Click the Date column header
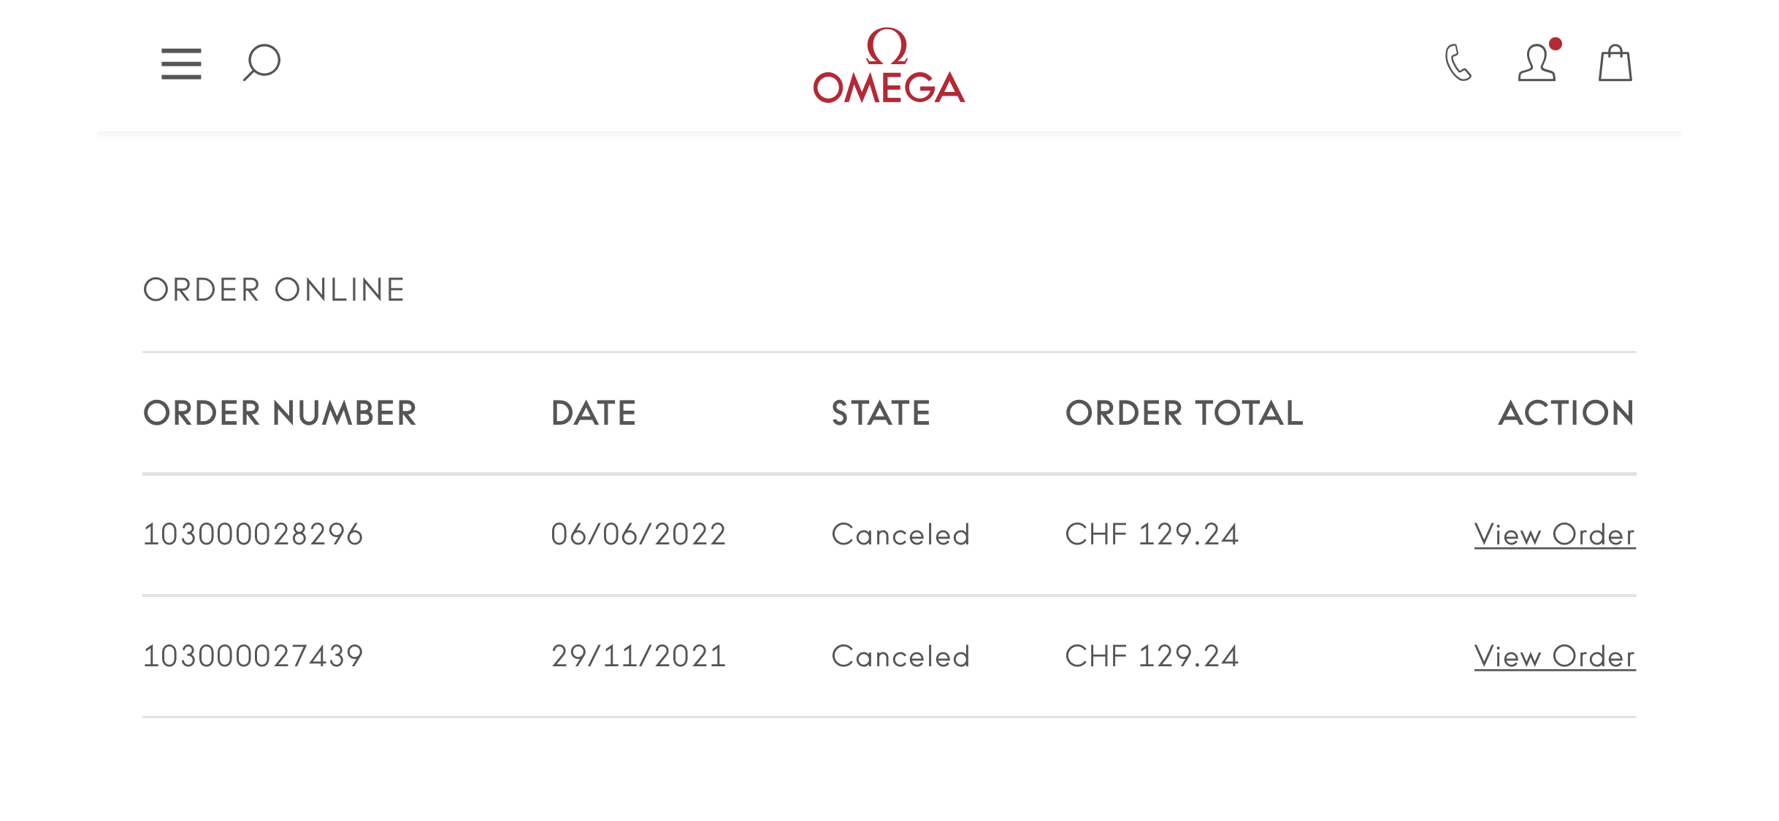Viewport: 1779px width, 821px height. (x=594, y=414)
